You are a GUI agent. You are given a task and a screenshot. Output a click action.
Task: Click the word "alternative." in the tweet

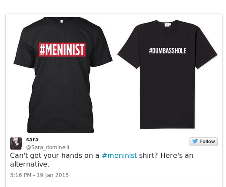pos(30,164)
